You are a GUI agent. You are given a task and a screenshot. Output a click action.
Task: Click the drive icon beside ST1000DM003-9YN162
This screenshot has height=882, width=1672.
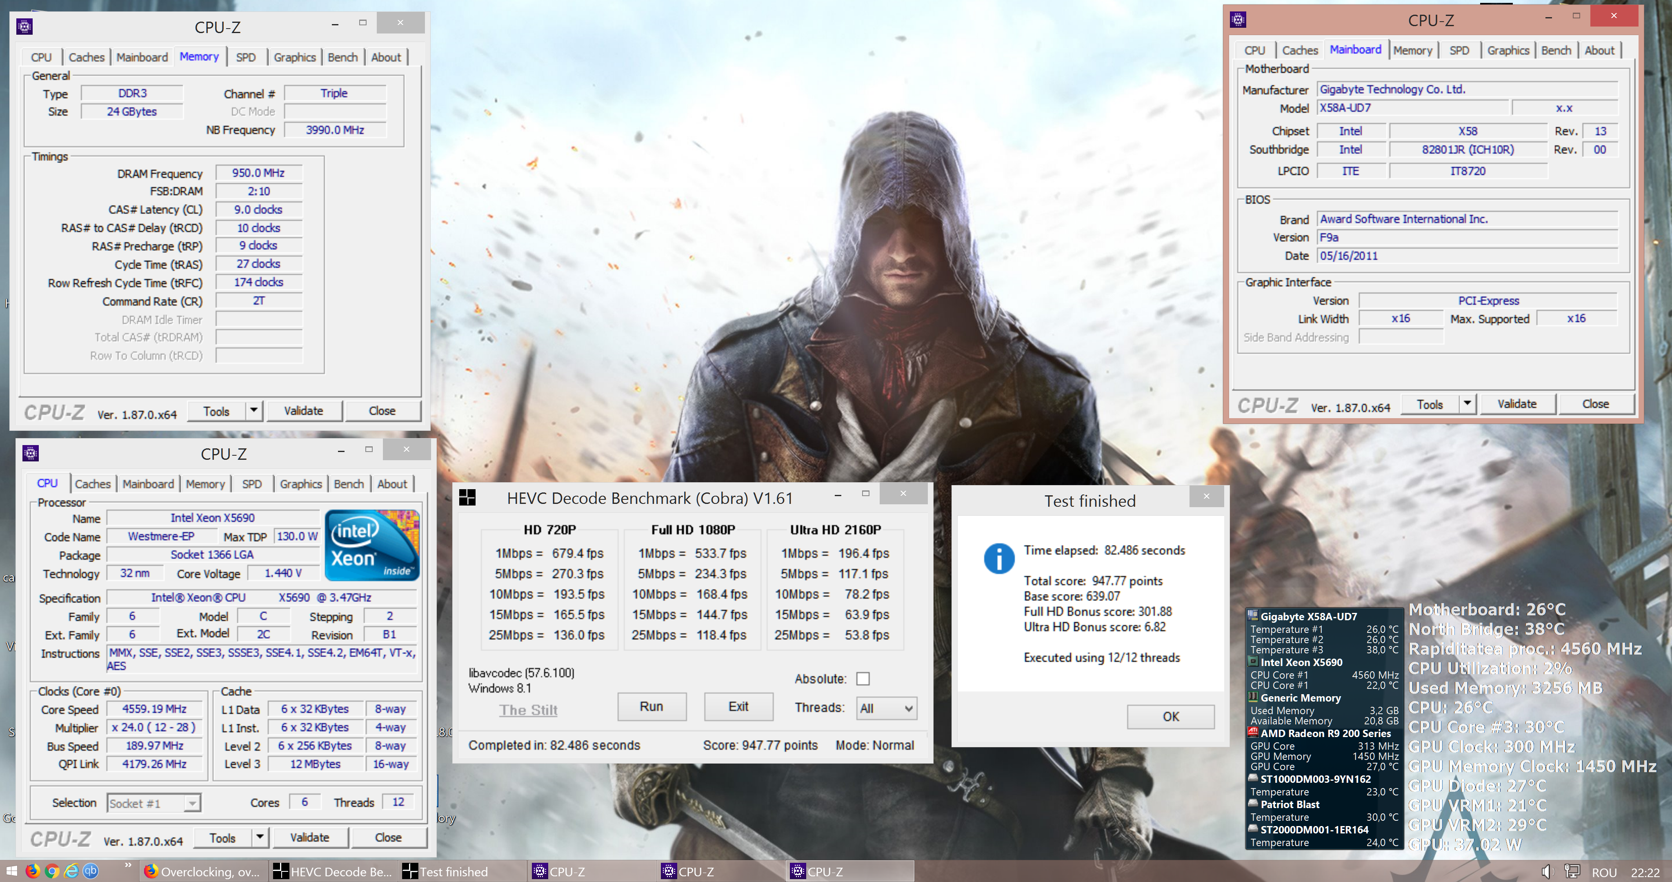1253,778
